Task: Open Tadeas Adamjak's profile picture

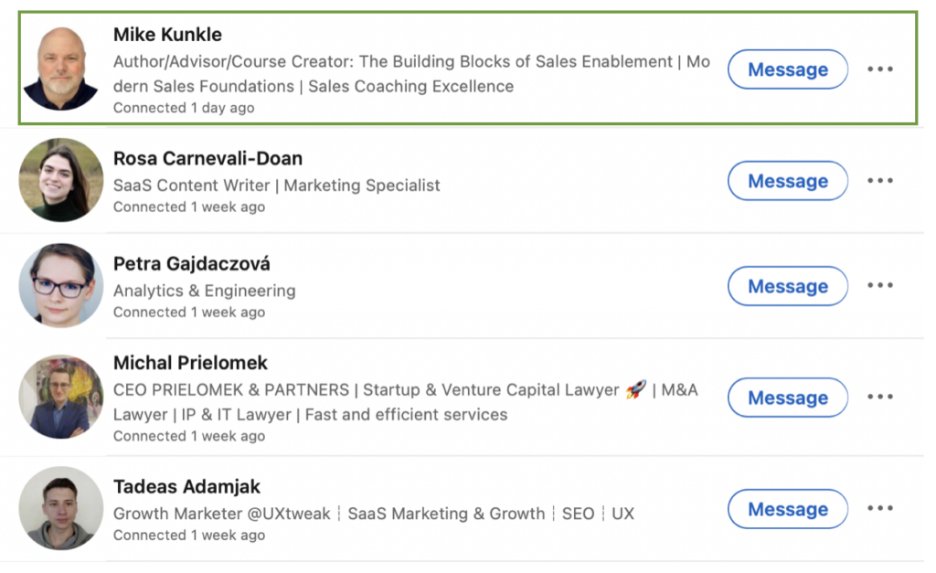Action: (61, 508)
